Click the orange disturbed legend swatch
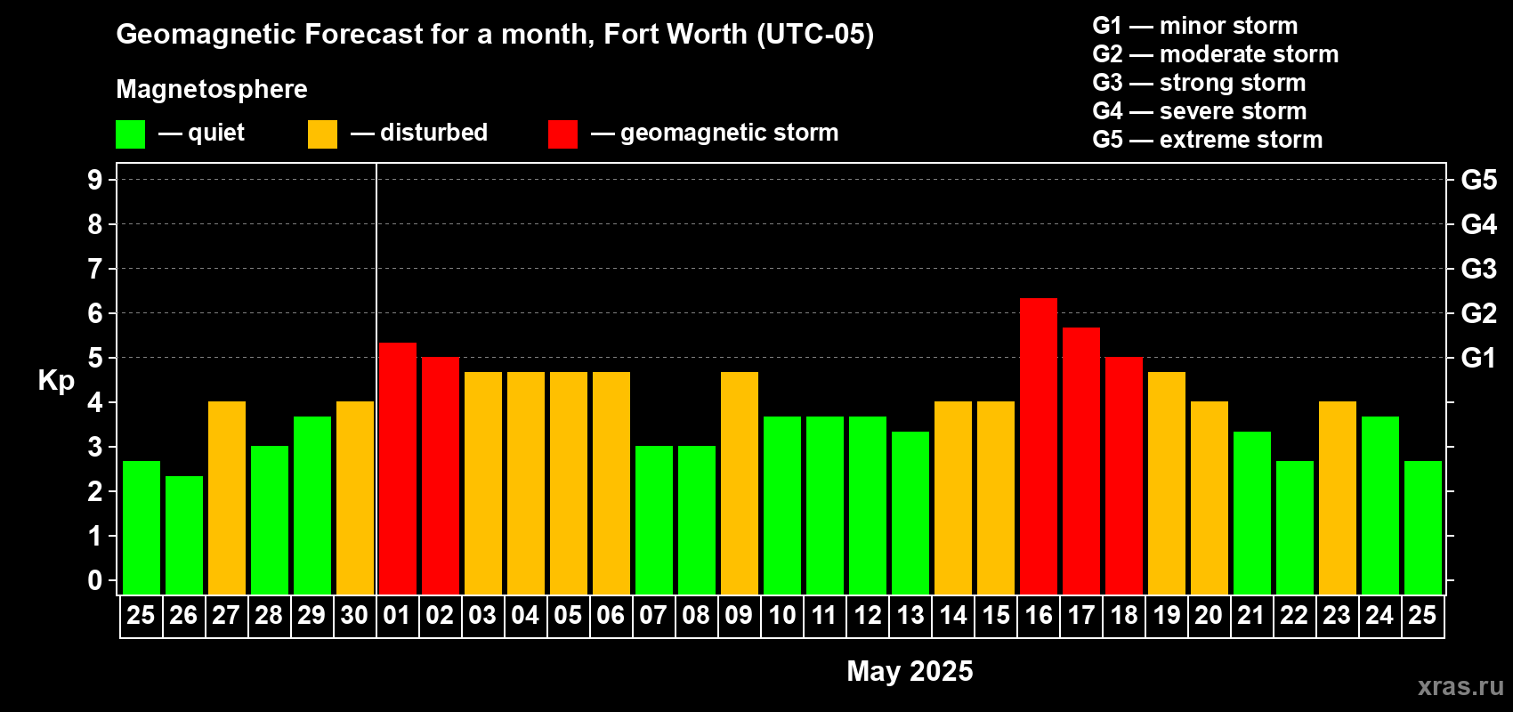 [322, 134]
